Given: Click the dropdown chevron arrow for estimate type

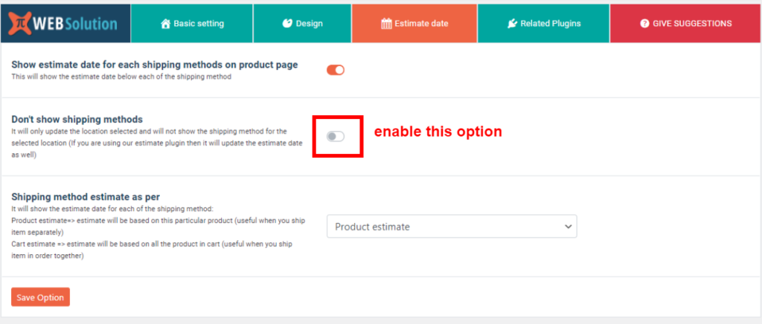Looking at the screenshot, I should pos(568,227).
